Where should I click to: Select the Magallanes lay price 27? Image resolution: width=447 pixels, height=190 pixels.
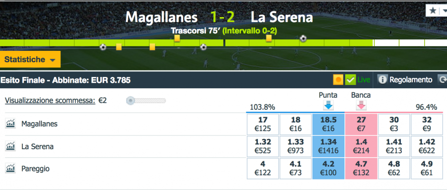coord(361,124)
